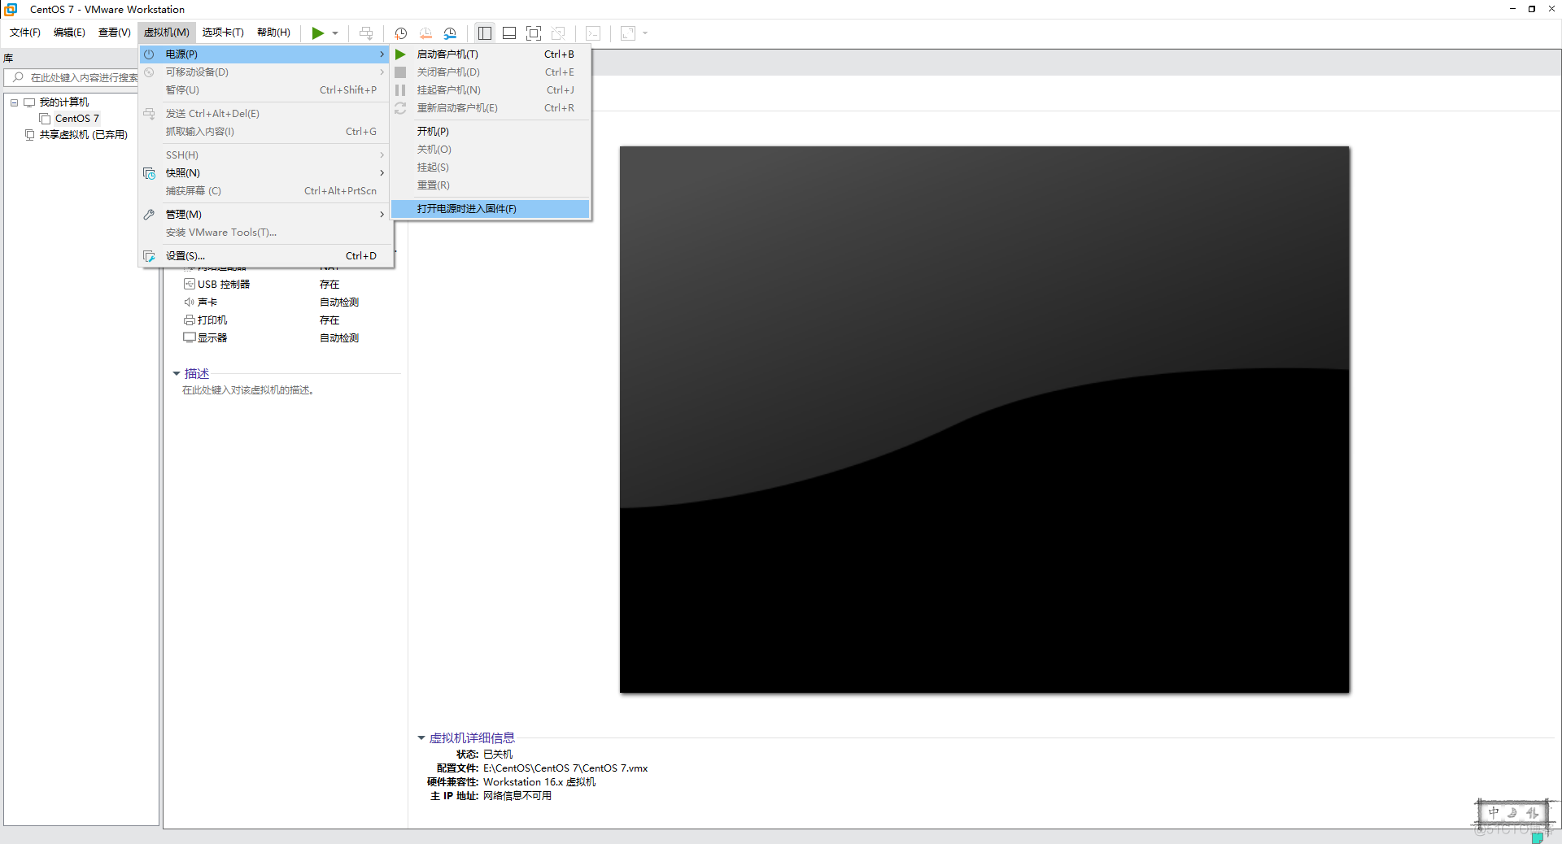The width and height of the screenshot is (1562, 844).
Task: Click the Unity mode toolbar icon
Action: [x=558, y=33]
